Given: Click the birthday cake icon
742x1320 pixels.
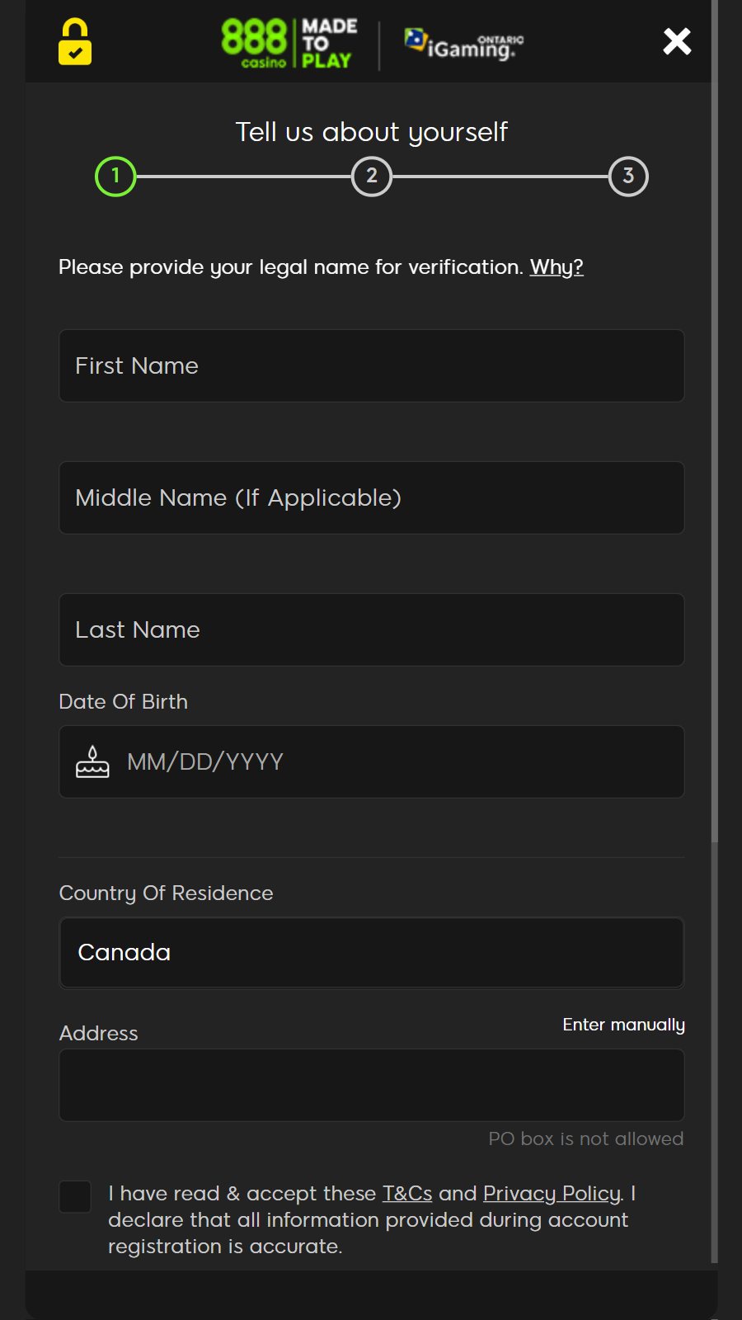Looking at the screenshot, I should (x=92, y=761).
